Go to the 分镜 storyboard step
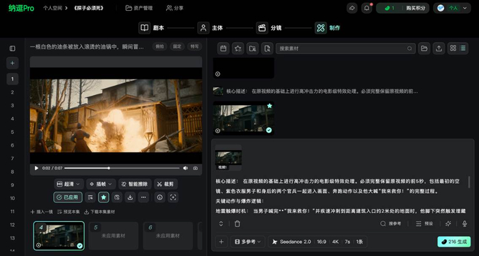Screen dimensions: 479x256 pos(269,28)
